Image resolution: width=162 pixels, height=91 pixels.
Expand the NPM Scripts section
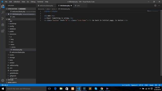point(21,82)
